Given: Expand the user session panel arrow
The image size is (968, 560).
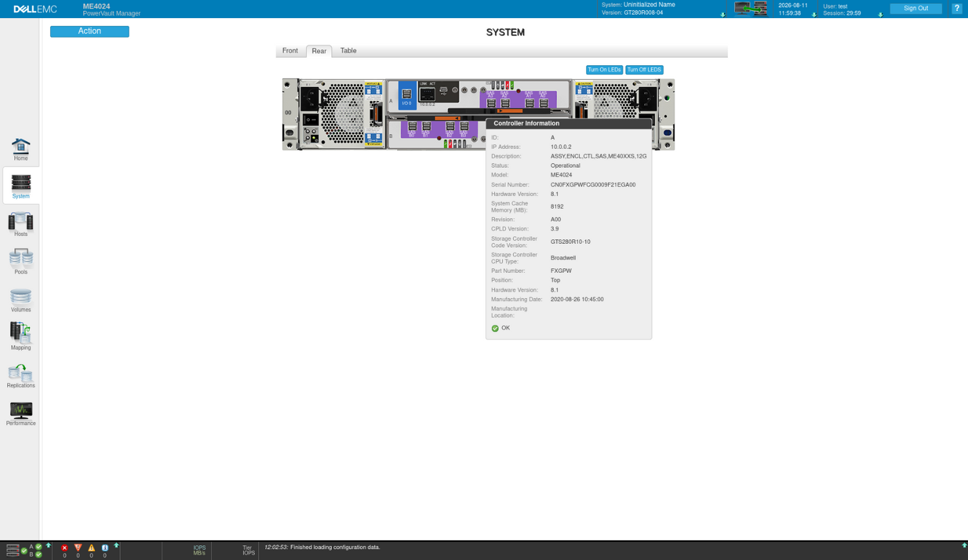Looking at the screenshot, I should [x=880, y=14].
